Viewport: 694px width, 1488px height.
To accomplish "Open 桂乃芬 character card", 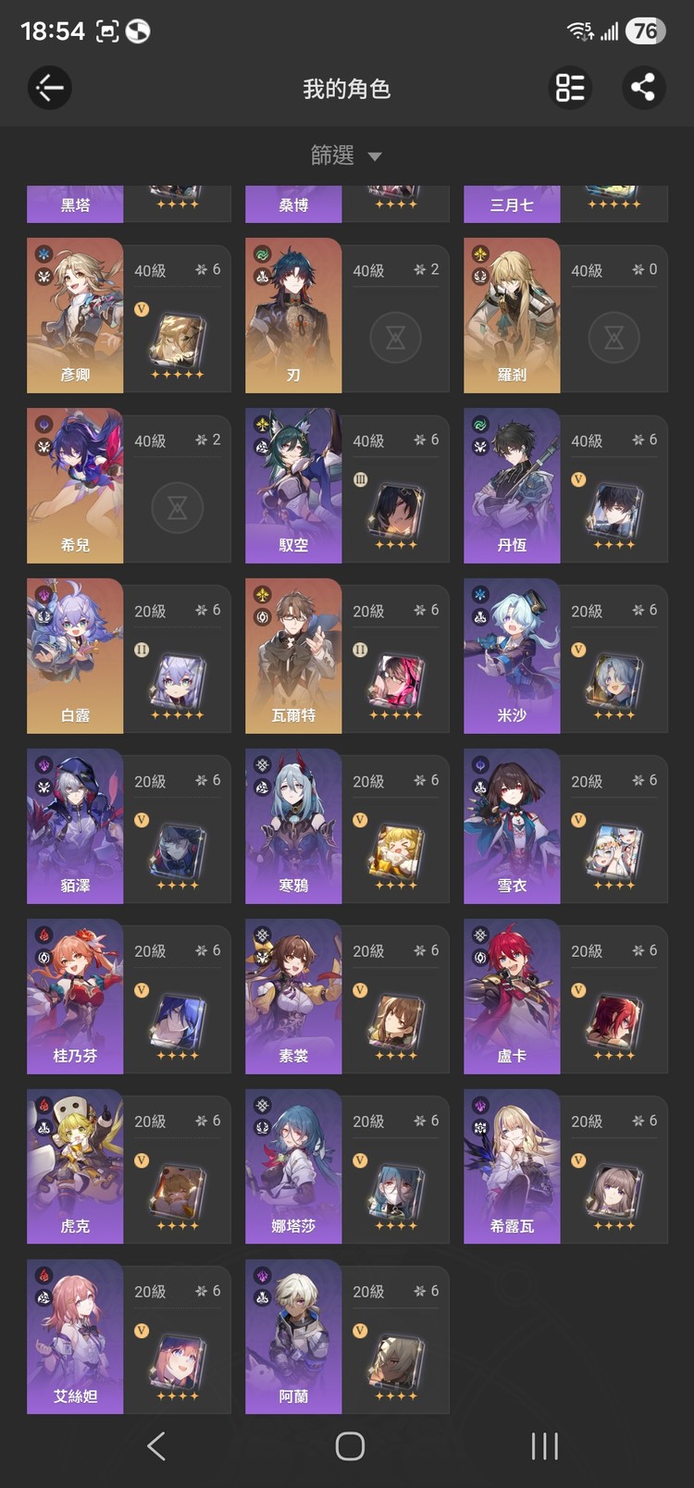I will [x=129, y=997].
